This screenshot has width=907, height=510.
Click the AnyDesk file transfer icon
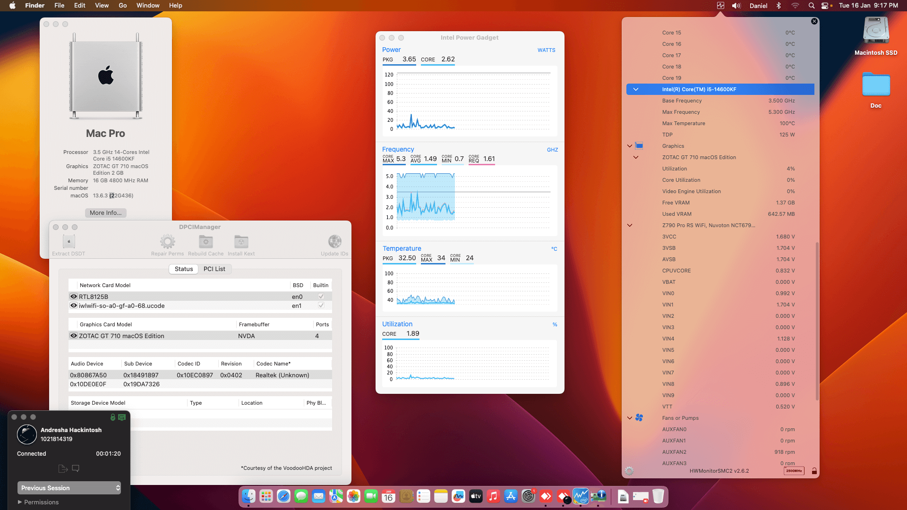[x=63, y=468]
